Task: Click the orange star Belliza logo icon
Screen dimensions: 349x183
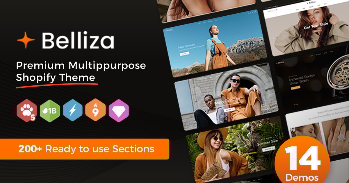Action: (26, 40)
